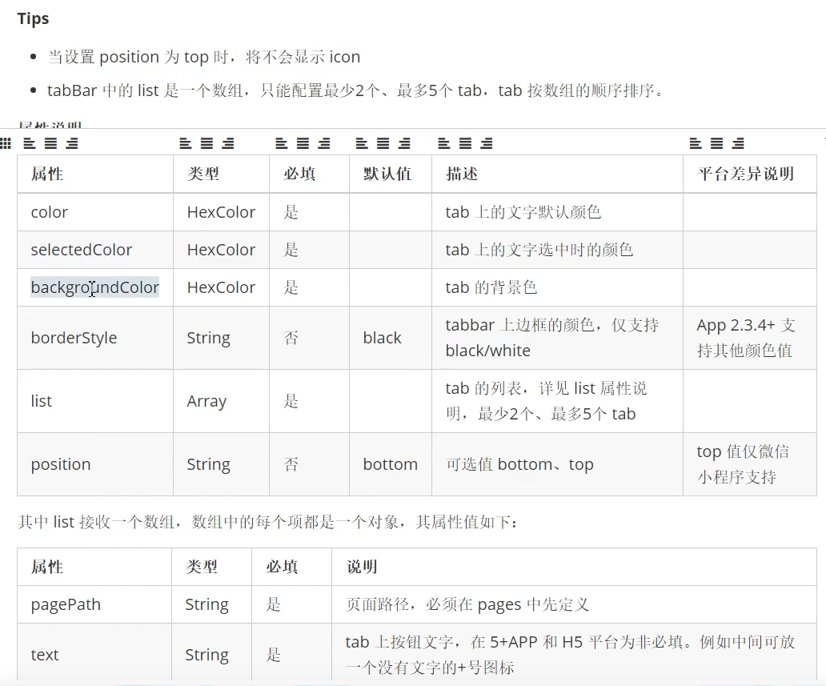Click HexColor in the color row
The height and width of the screenshot is (686, 826).
221,212
